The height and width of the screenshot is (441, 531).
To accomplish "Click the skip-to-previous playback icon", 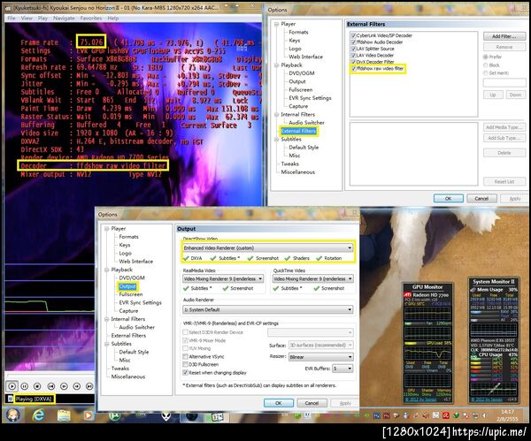I will tap(50, 386).
